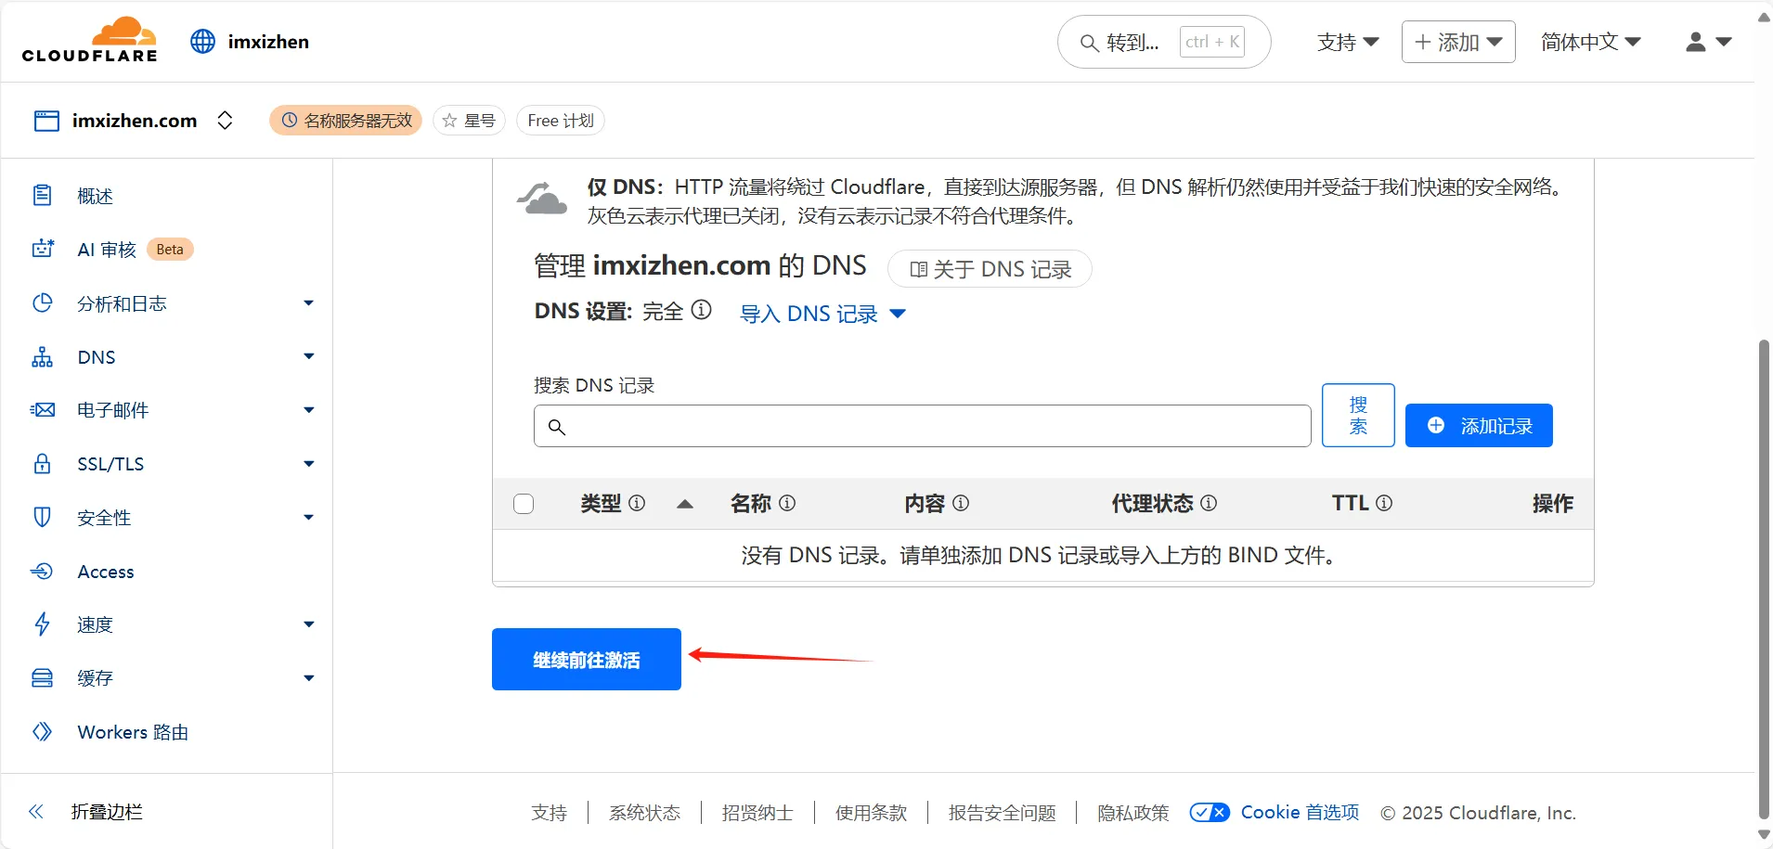Click the Free 计划 badge
Viewport: 1773px width, 849px height.
coord(561,121)
